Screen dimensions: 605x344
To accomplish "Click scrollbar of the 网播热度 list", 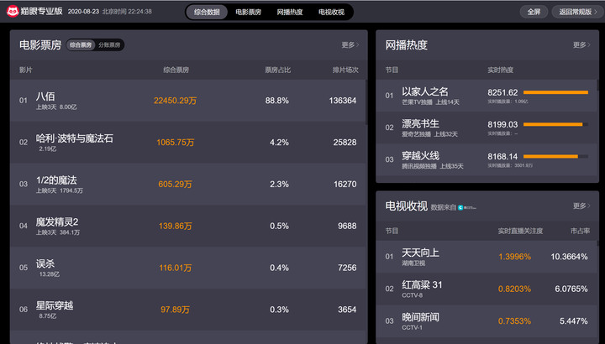I will point(597,86).
